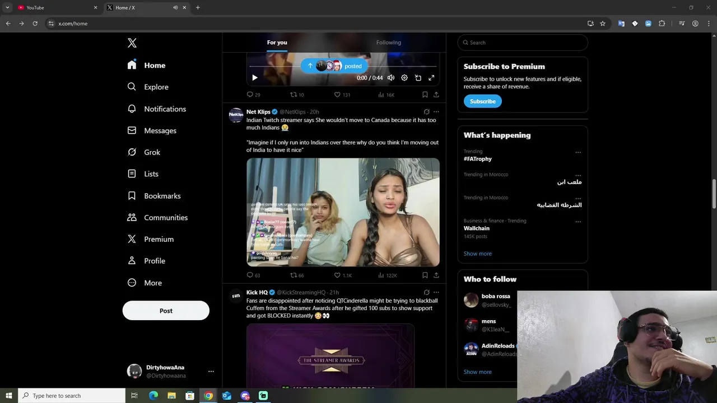
Task: Open more options for Wallchain trend
Action: (578, 222)
